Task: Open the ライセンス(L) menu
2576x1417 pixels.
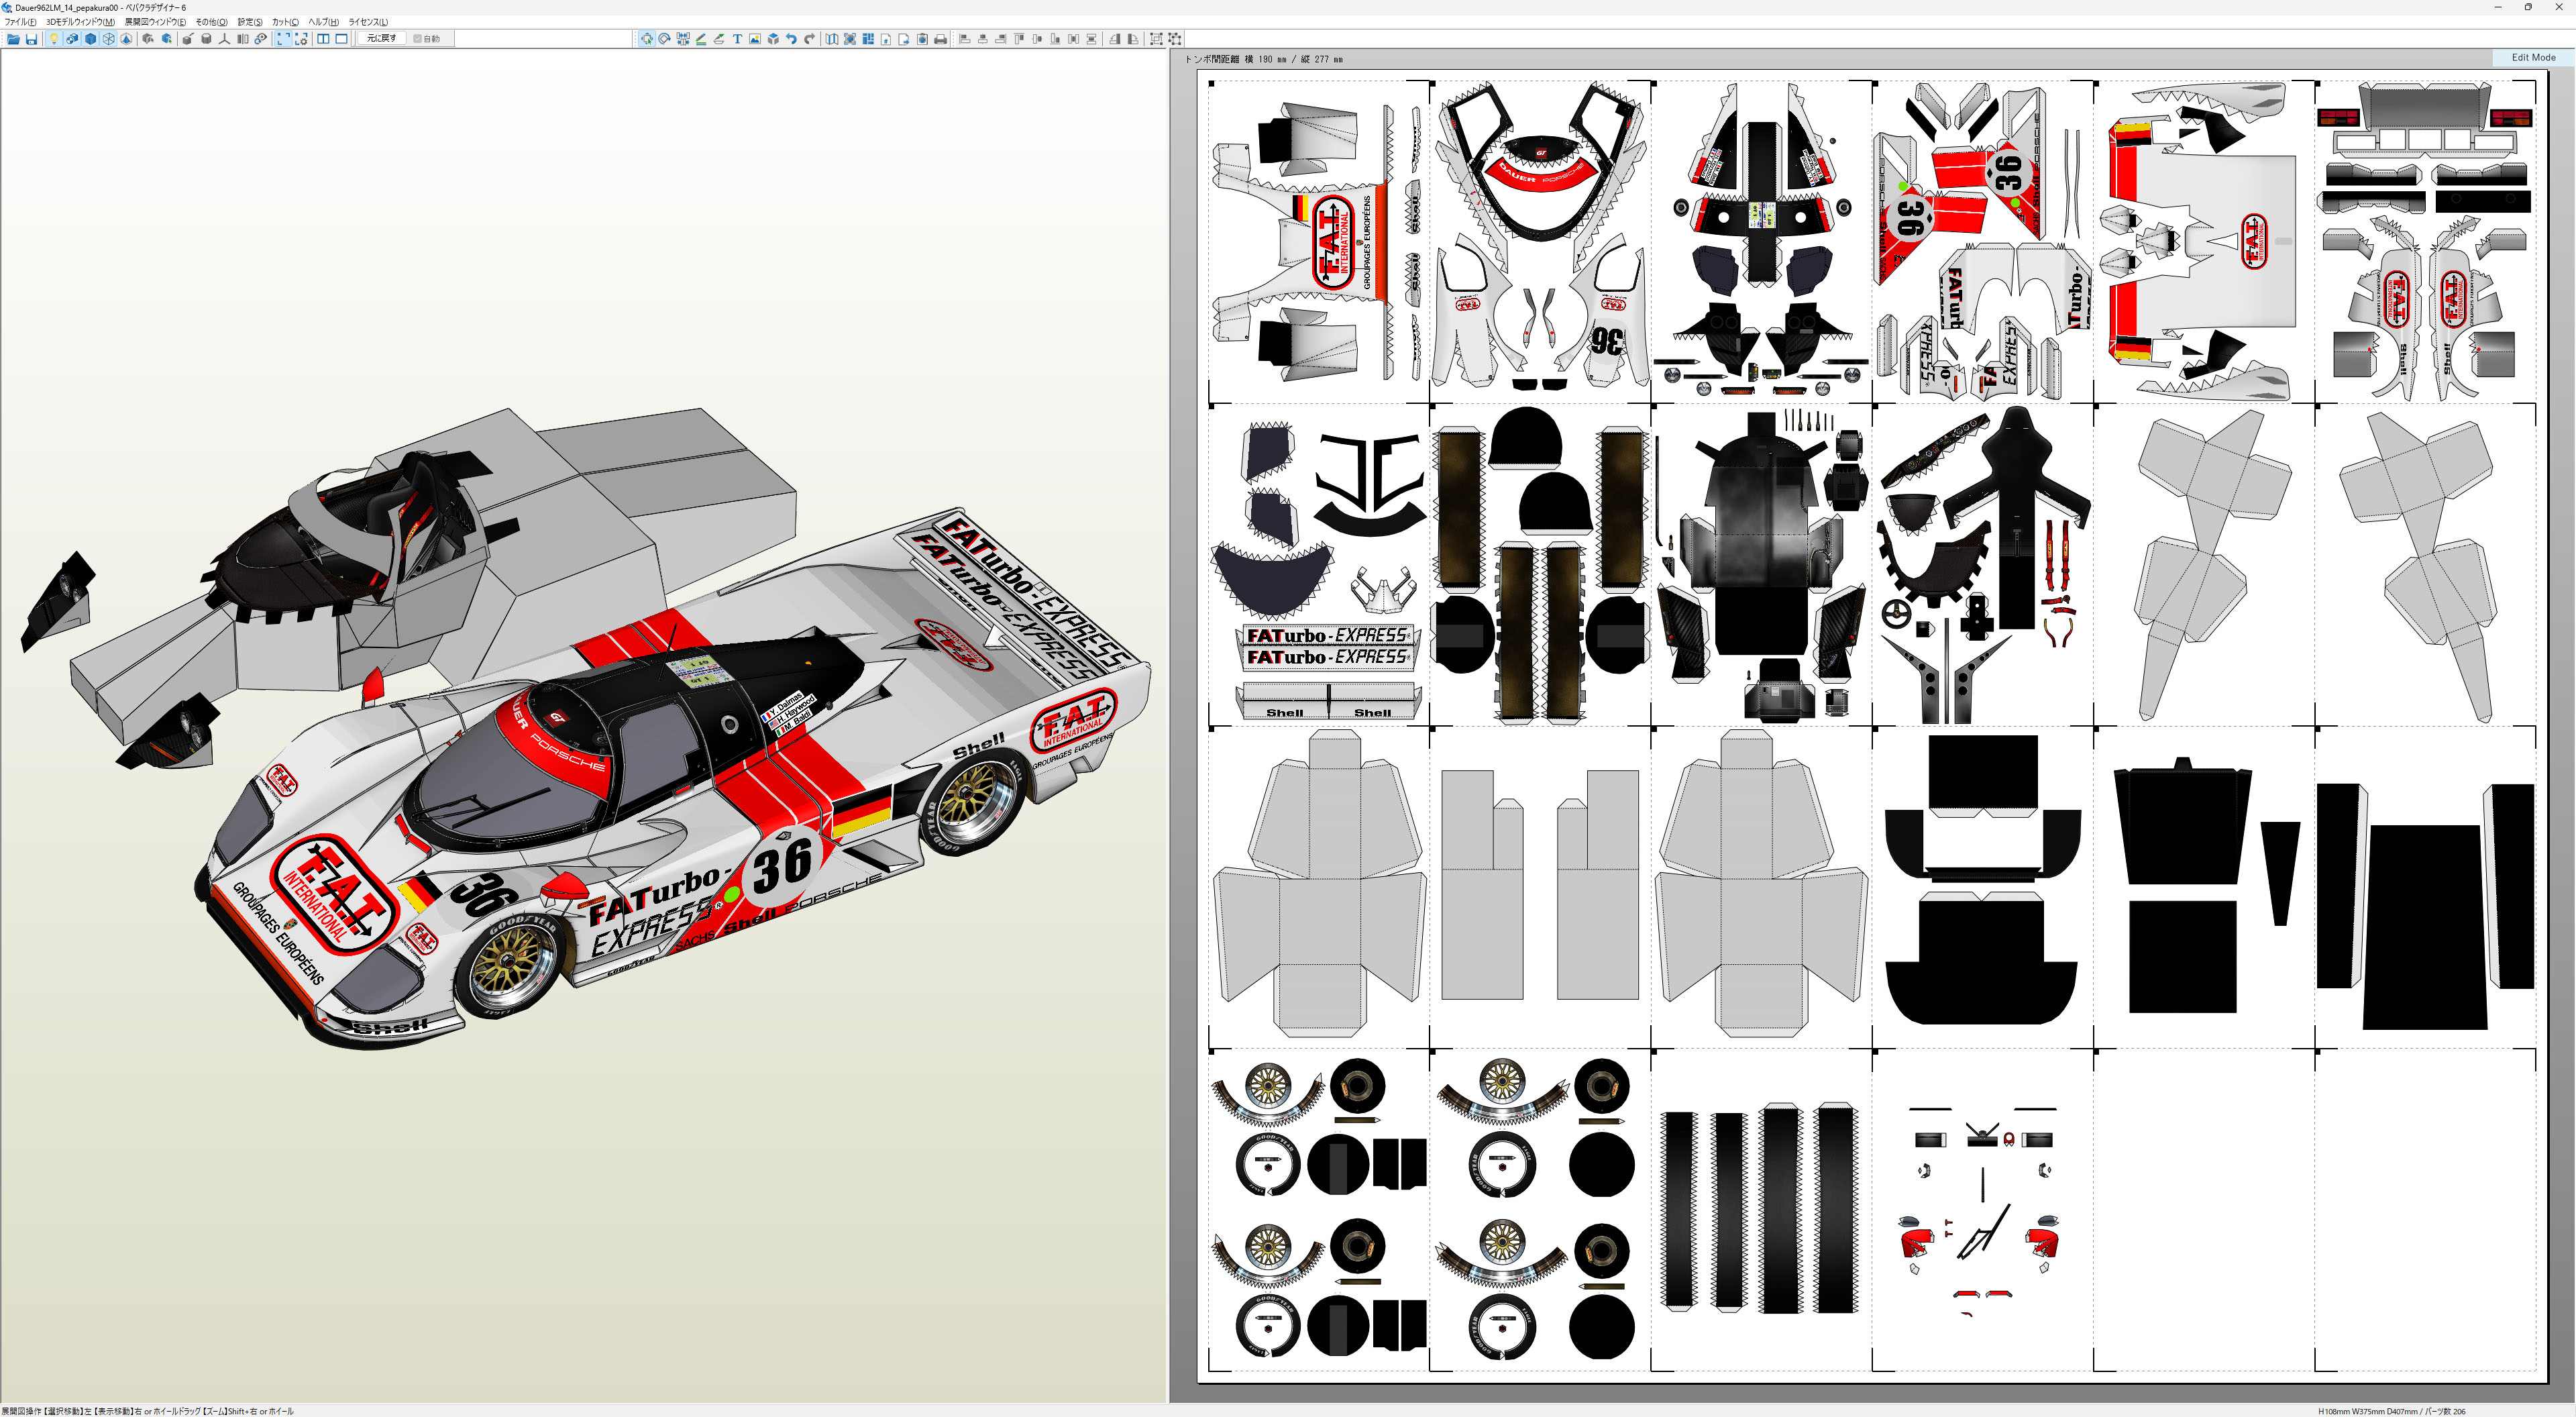Action: [x=367, y=22]
